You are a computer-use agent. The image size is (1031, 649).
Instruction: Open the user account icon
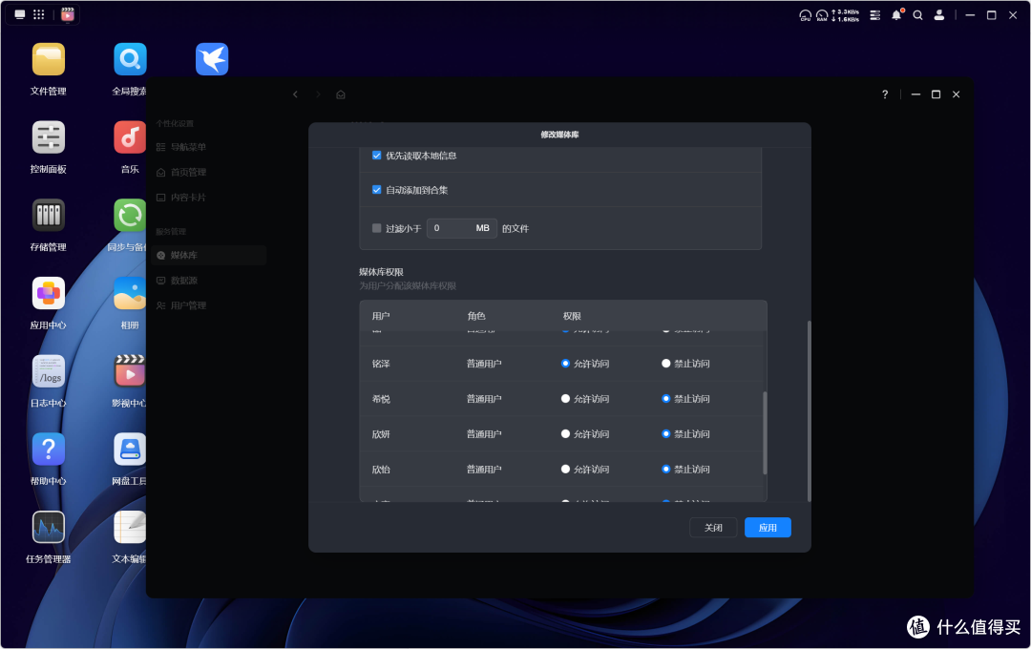[939, 15]
